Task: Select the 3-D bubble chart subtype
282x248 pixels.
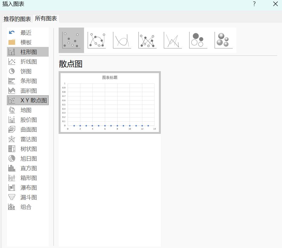Action: tap(224, 40)
